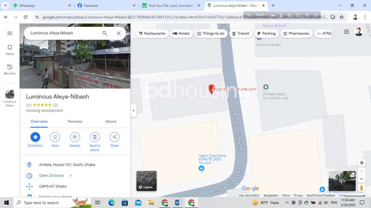
Task: Switch to the About tab
Action: [x=111, y=121]
